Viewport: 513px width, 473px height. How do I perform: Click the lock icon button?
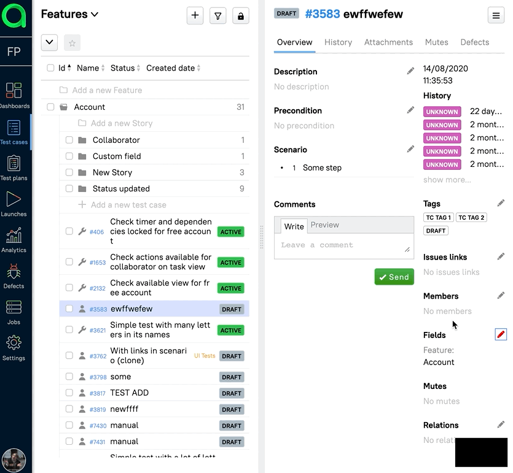240,17
